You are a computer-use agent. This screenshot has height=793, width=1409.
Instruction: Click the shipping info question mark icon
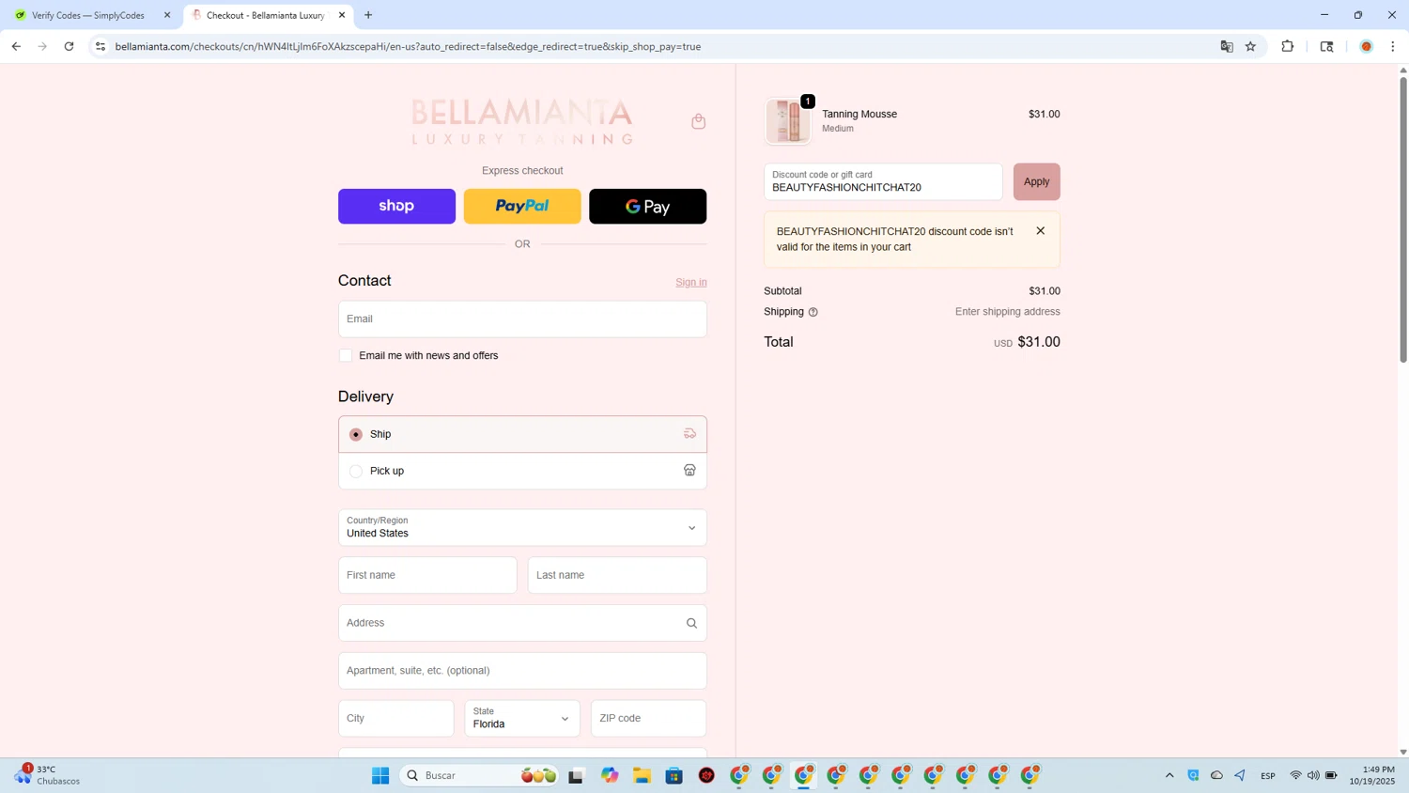[813, 312]
